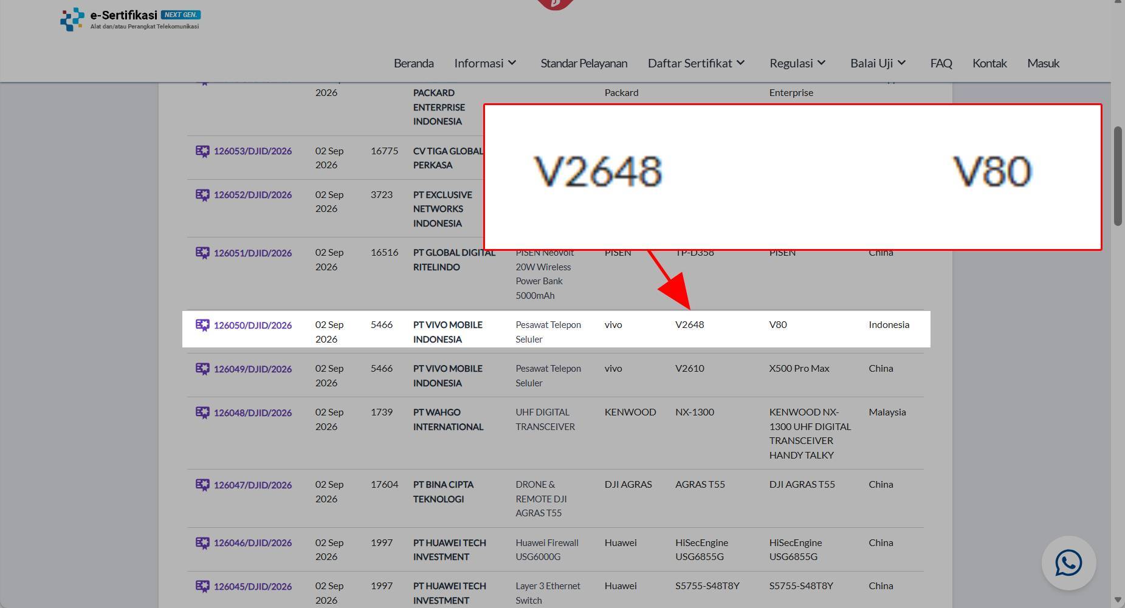Viewport: 1125px width, 608px height.
Task: Click the date cell in row 126048
Action: point(329,420)
